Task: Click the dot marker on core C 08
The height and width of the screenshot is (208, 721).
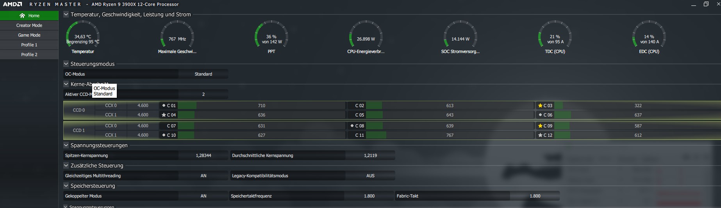Action: (352, 126)
